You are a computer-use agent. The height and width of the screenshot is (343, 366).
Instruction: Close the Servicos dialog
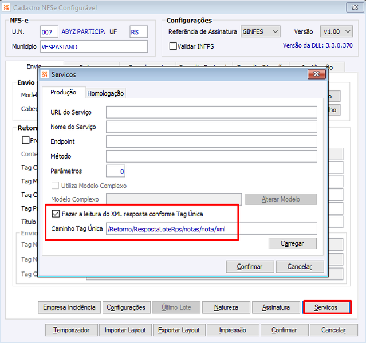click(x=316, y=74)
